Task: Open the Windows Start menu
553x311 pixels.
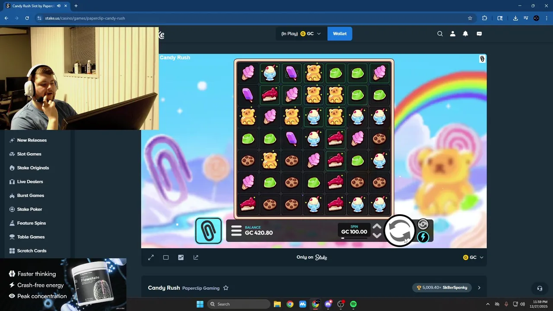Action: [x=200, y=304]
